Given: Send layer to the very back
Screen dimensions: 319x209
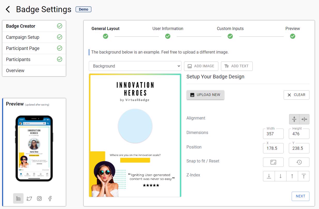Looking at the screenshot, I should 269,176.
